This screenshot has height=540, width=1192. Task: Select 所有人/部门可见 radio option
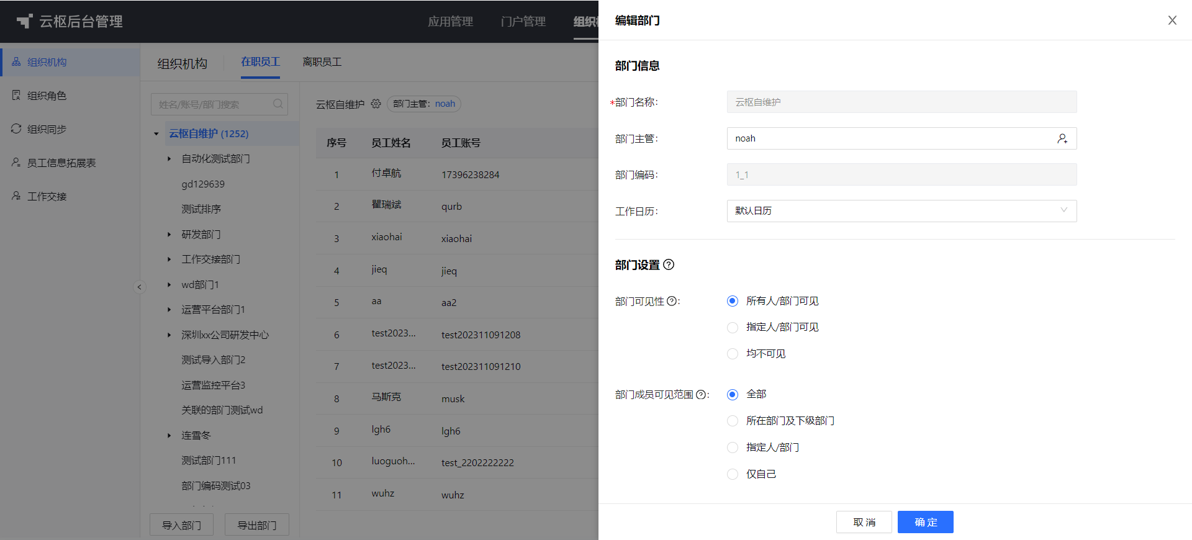click(x=733, y=301)
